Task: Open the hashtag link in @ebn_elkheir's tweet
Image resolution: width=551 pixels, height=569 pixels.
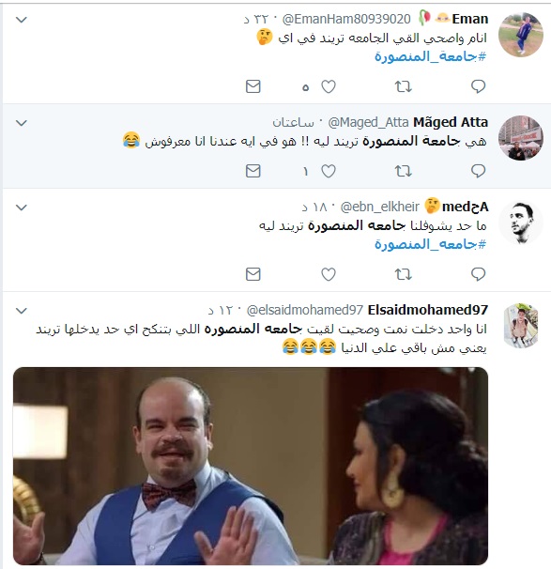Action: pyautogui.click(x=430, y=244)
